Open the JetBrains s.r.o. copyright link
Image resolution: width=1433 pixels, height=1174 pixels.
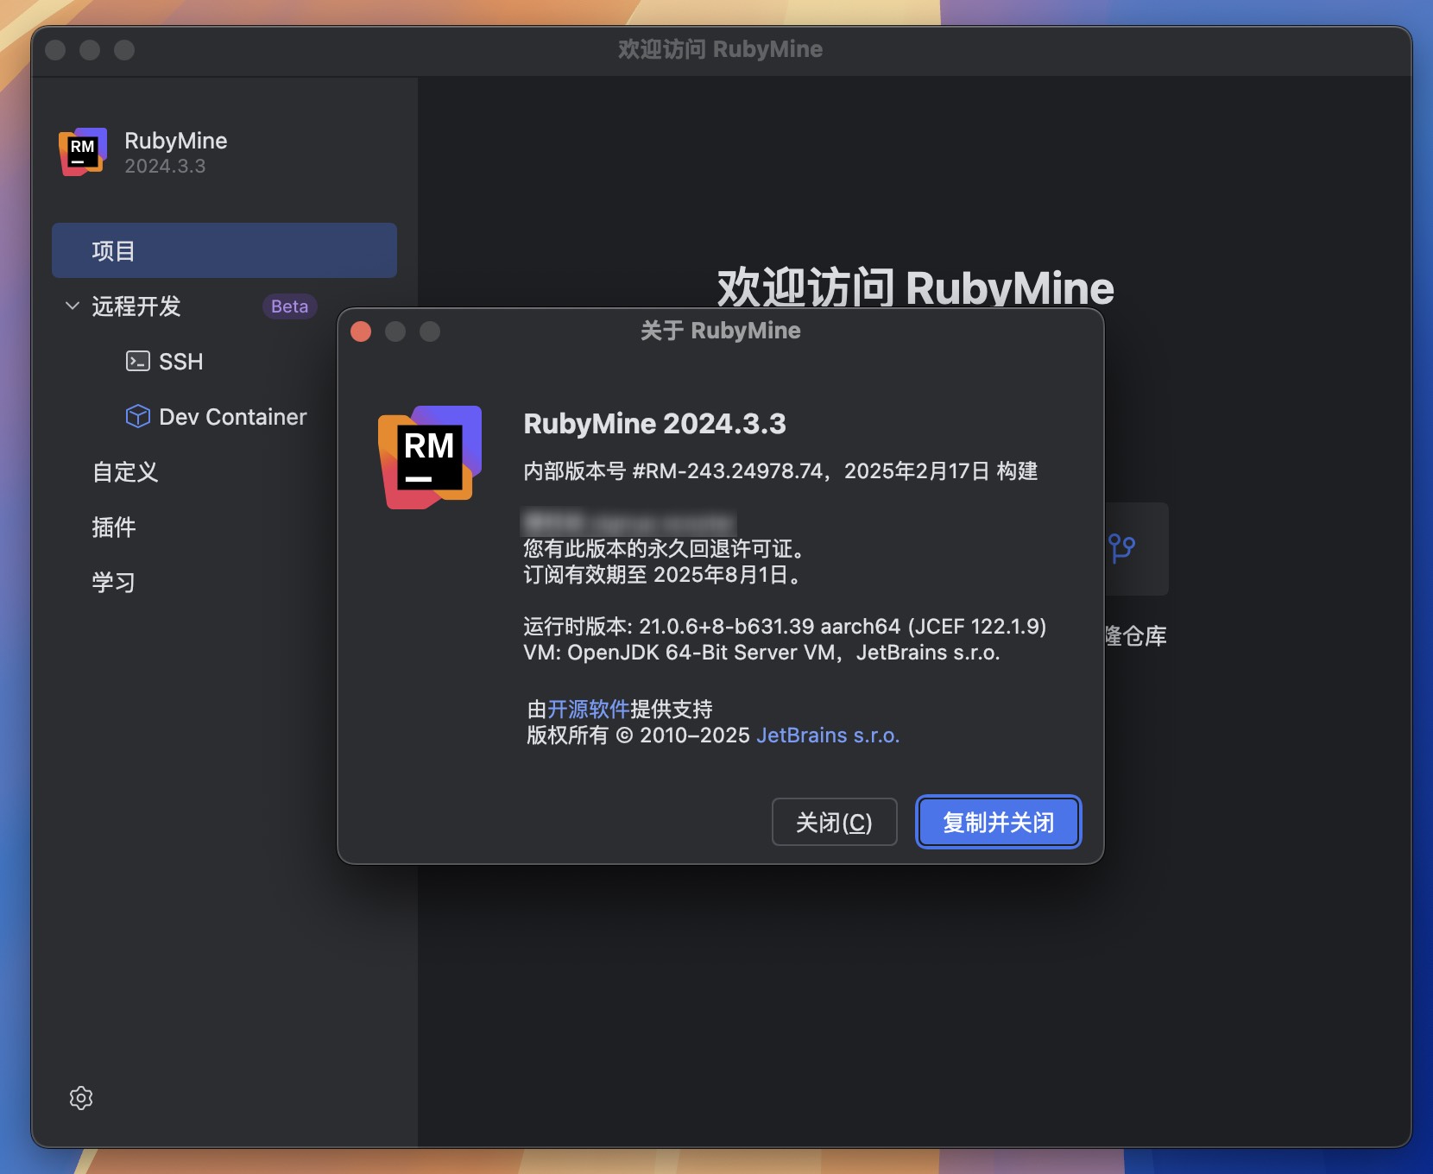tap(828, 735)
